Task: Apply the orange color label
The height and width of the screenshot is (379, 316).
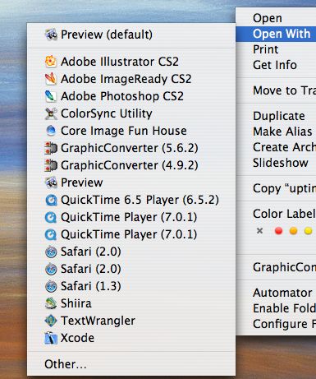Action: pyautogui.click(x=293, y=231)
